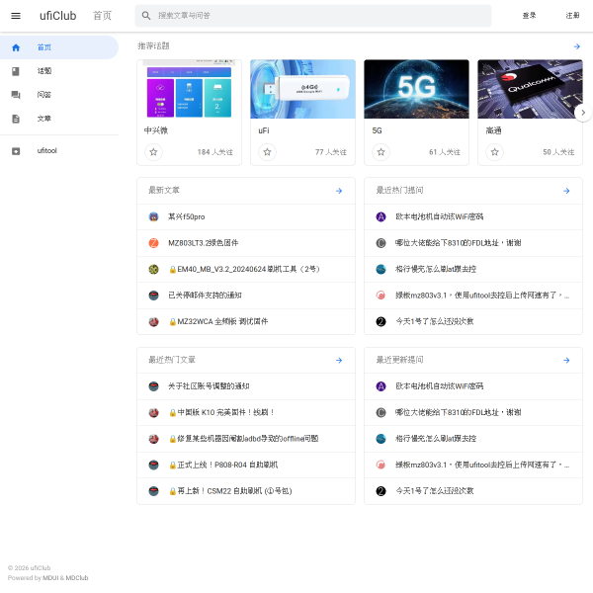
Task: Click the 问答 icon in sidebar
Action: (x=15, y=95)
